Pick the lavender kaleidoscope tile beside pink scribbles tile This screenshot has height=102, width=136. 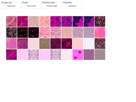[56, 55]
